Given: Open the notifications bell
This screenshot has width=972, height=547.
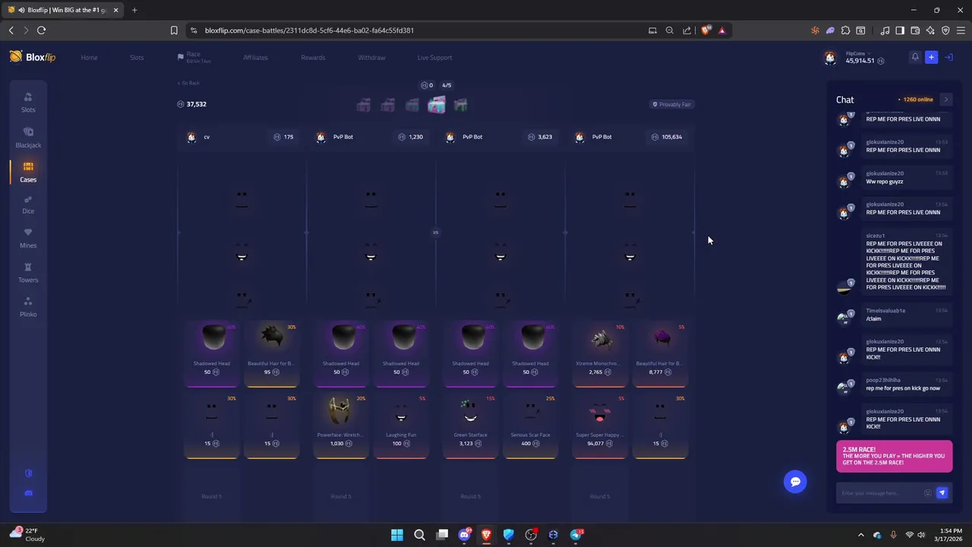Looking at the screenshot, I should [915, 58].
